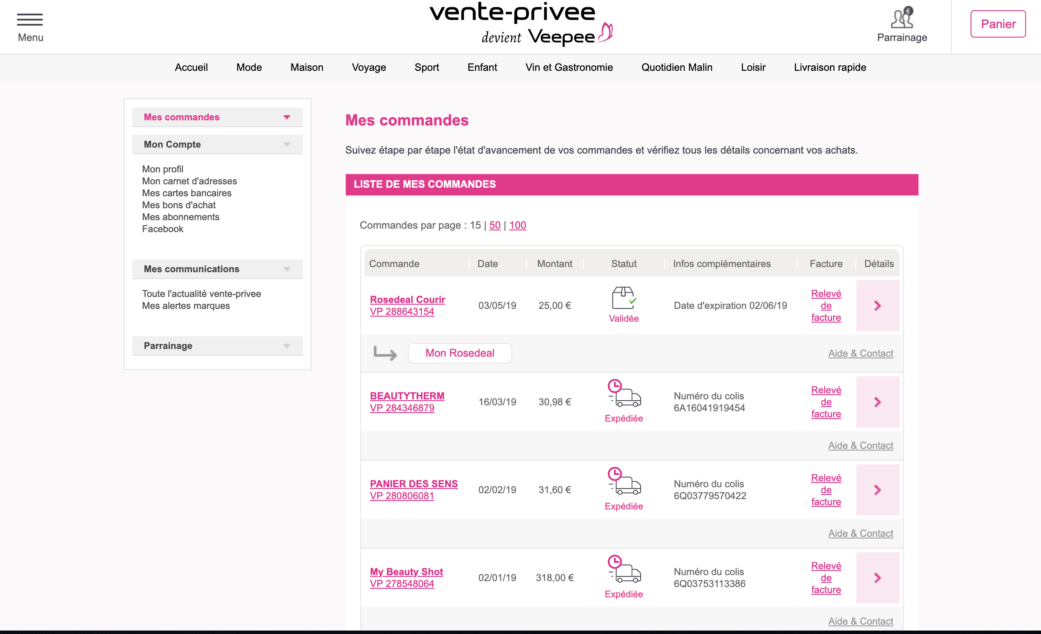1041x634 pixels.
Task: Click the Date column header
Action: click(487, 264)
